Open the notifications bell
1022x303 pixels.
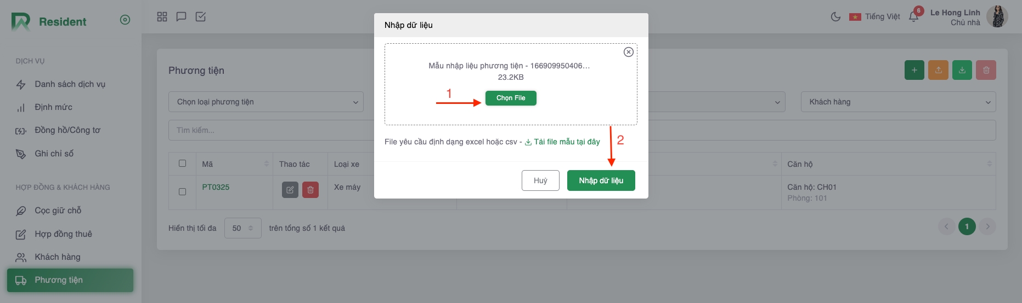click(913, 16)
